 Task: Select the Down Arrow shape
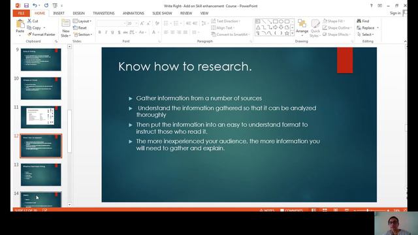281,27
